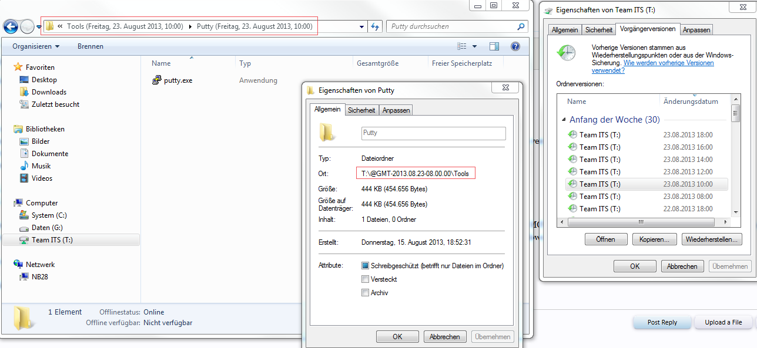Image resolution: width=757 pixels, height=348 pixels.
Task: Click the refresh button next to address bar
Action: click(376, 26)
